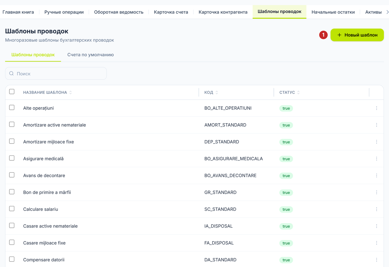Open row menu for Compensare datorii
Viewport: 389px width, 267px height.
coord(377,260)
